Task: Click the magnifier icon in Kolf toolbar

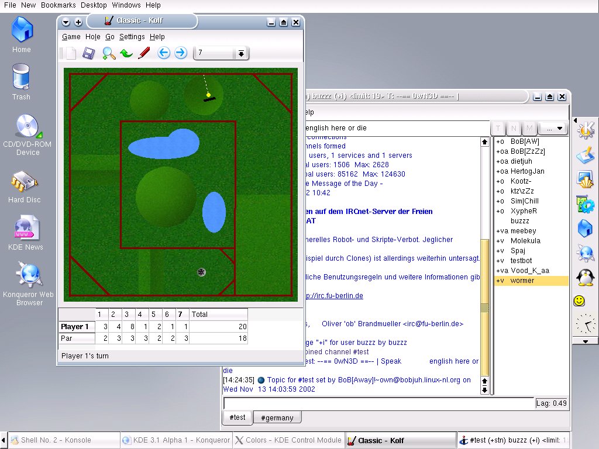Action: pos(109,53)
